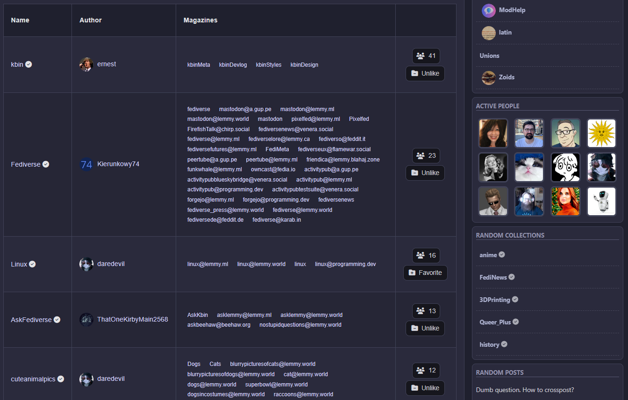Click the ModHelp magazine icon
Image resolution: width=628 pixels, height=400 pixels.
[489, 10]
